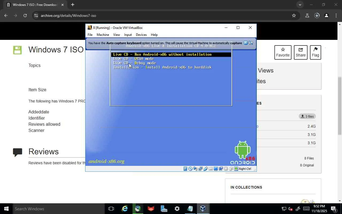Reload the archive.org page
Viewport: 342px width, 214px height.
(25, 16)
